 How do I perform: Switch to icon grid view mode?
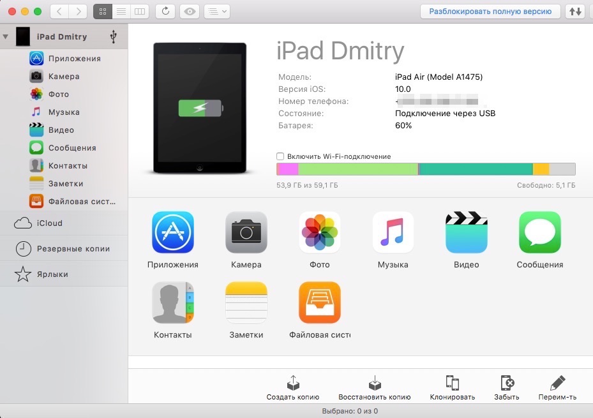tap(103, 11)
